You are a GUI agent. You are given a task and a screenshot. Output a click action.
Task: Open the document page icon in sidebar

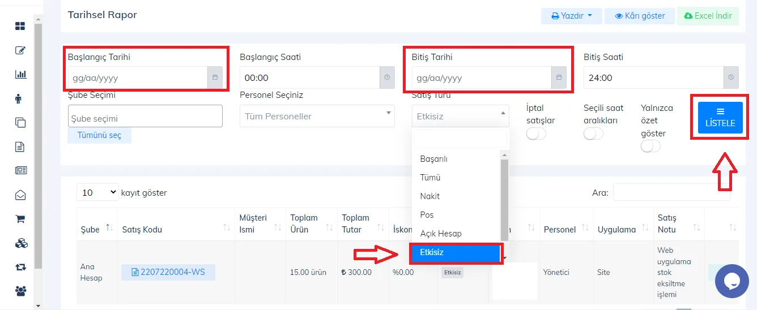[20, 147]
